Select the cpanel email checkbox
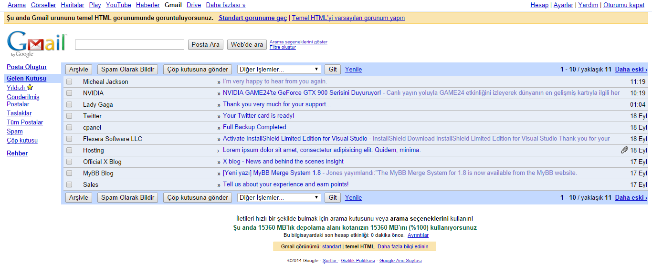Screen dimensions: 652x265 69,127
